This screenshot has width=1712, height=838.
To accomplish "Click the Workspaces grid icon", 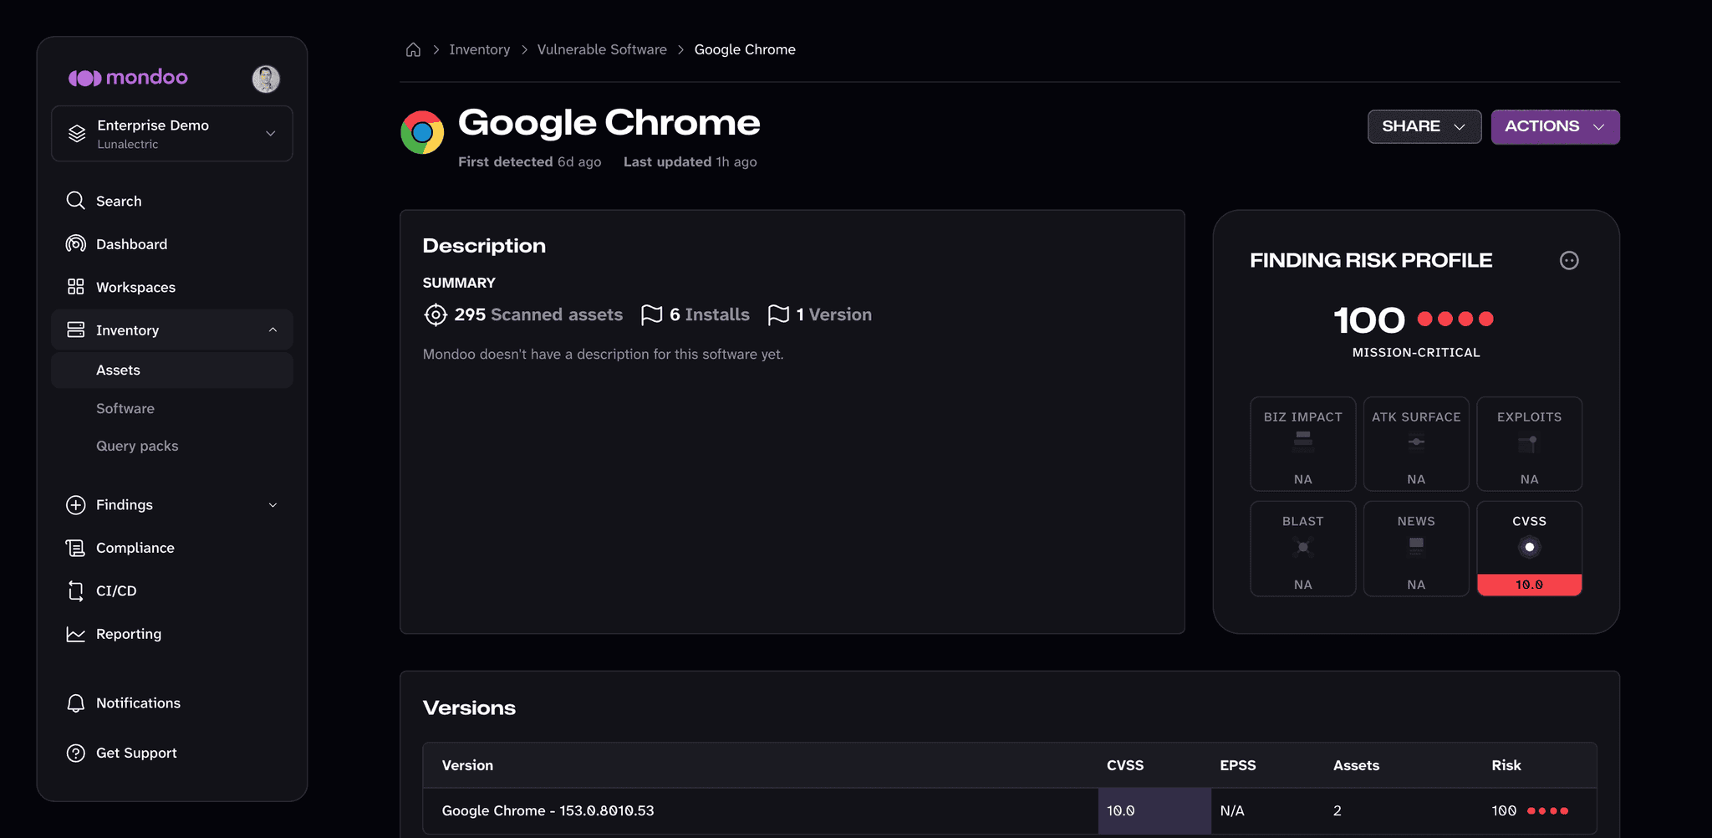I will (75, 287).
